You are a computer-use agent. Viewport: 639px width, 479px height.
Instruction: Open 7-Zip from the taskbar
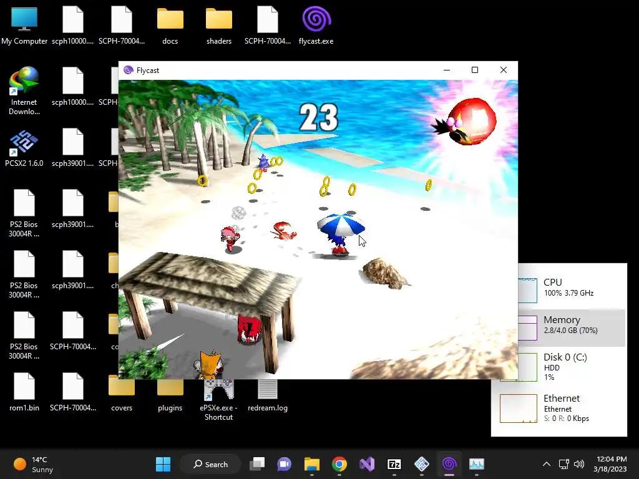click(394, 464)
